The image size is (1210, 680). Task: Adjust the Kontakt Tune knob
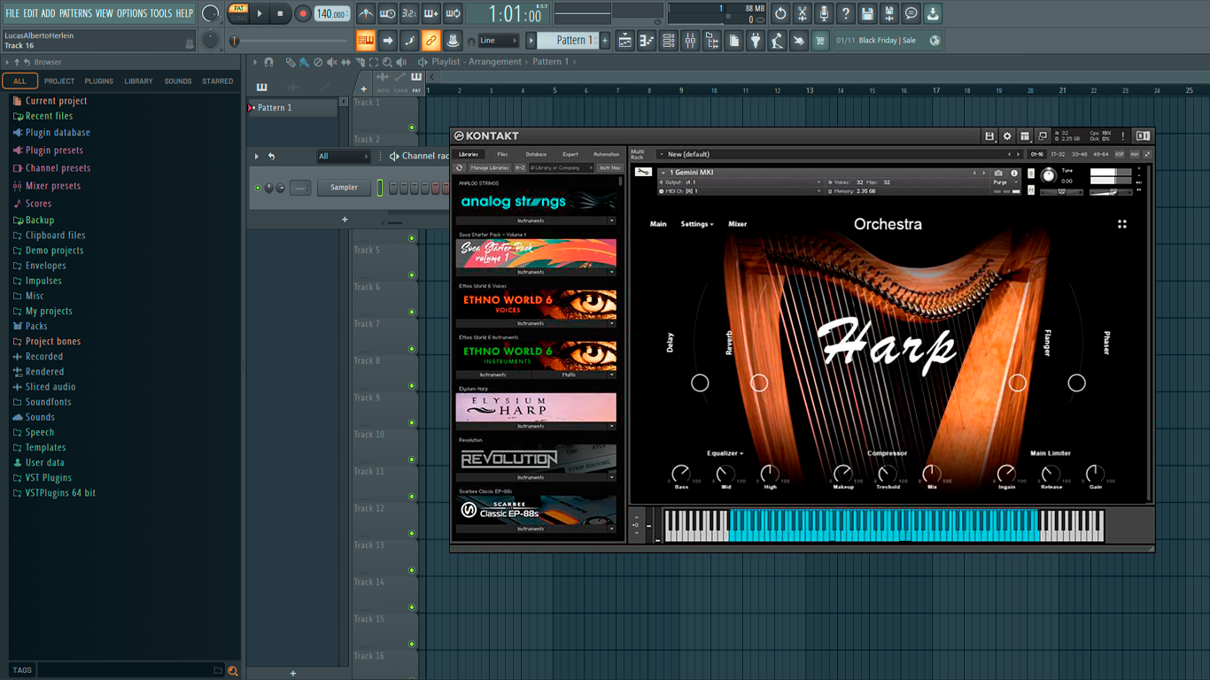(x=1048, y=175)
